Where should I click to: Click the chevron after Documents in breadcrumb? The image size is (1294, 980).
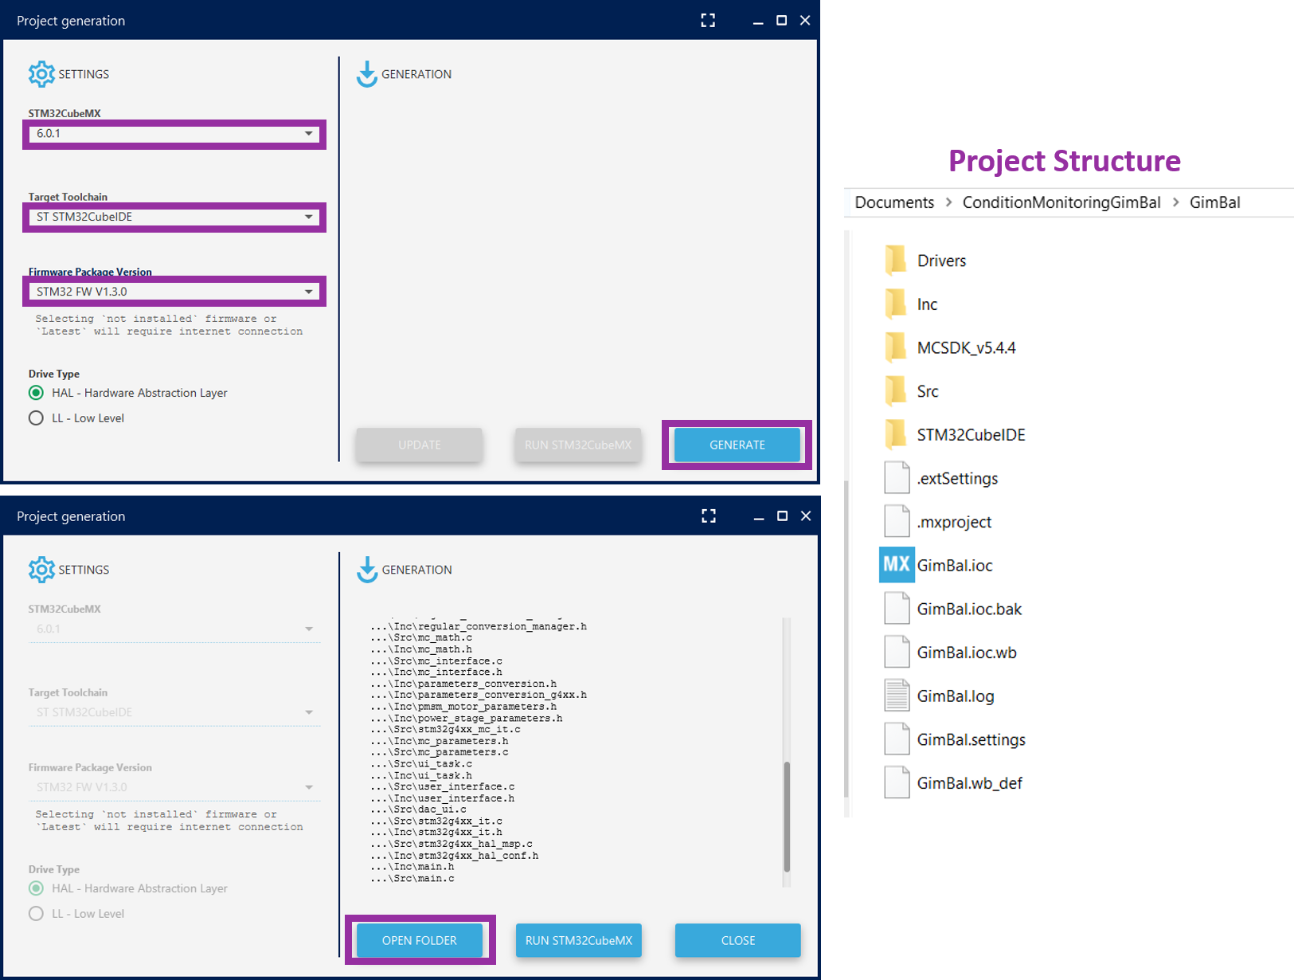coord(948,202)
